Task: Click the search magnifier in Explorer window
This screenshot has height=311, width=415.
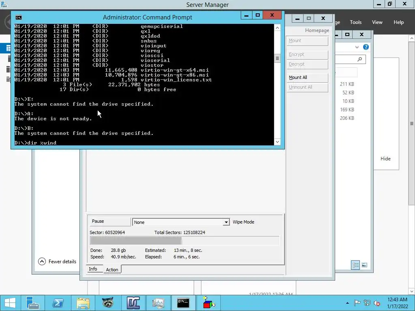Action: point(360,59)
